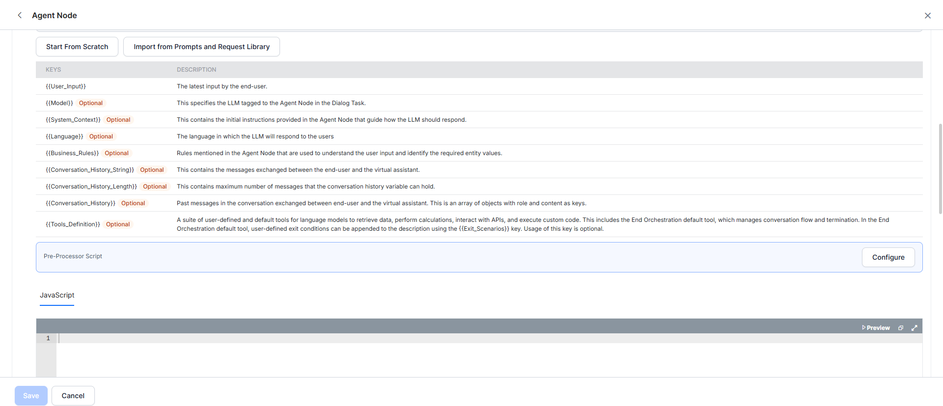Switch to the JavaScript tab

point(57,295)
